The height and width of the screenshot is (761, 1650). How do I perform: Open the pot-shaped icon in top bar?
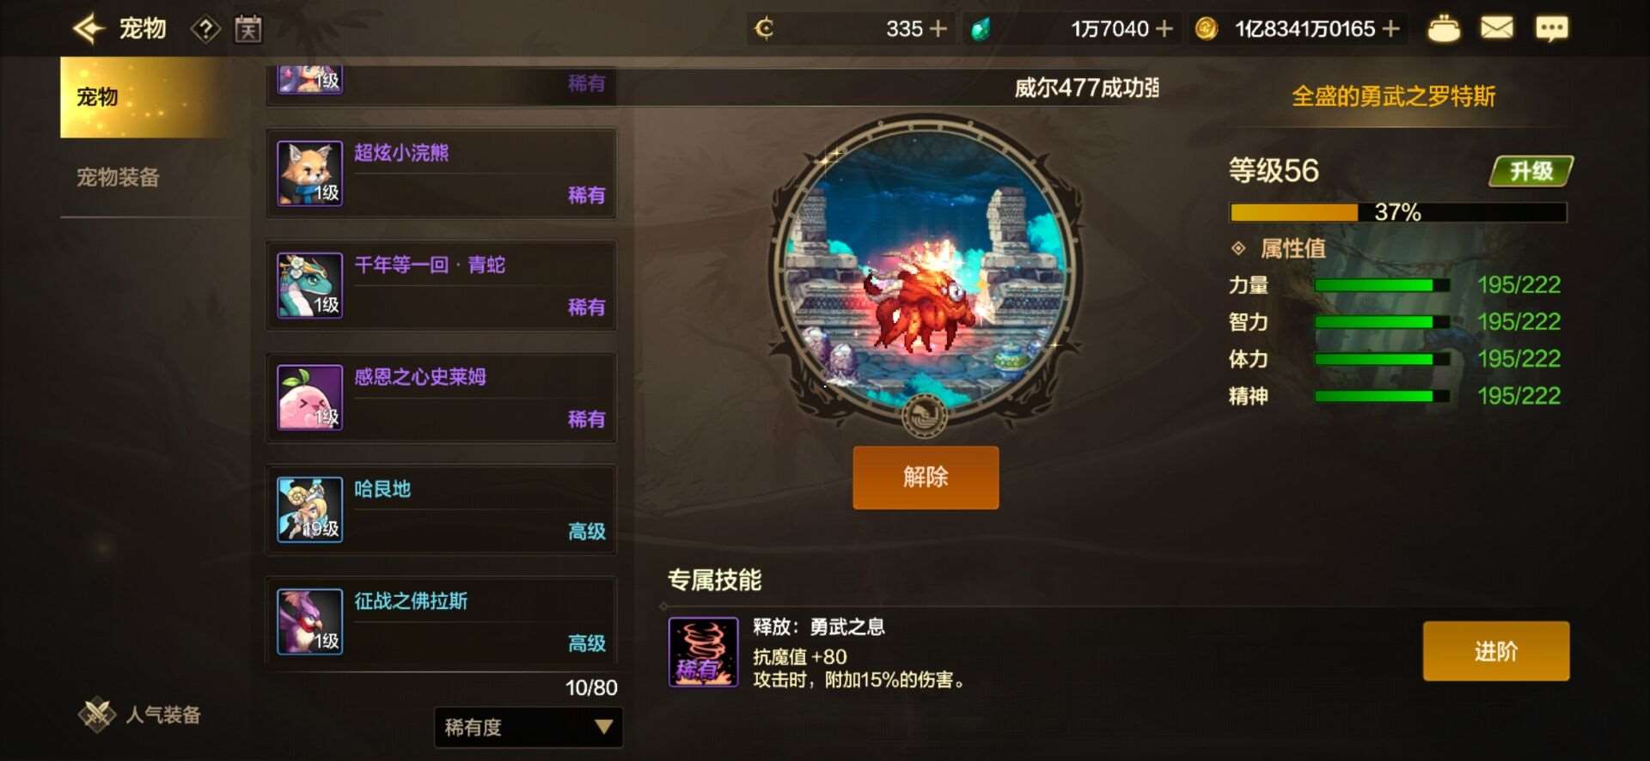pos(1444,28)
